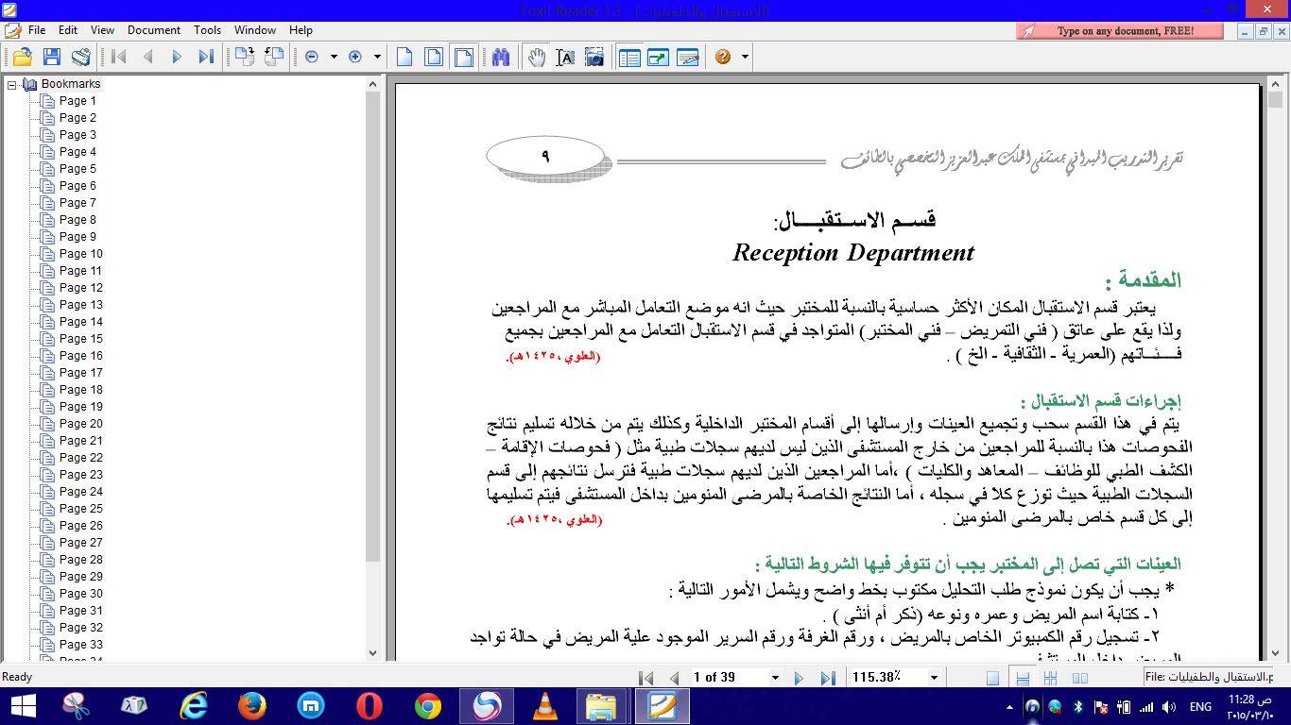Select the Hand tool
This screenshot has width=1291, height=725.
(537, 58)
